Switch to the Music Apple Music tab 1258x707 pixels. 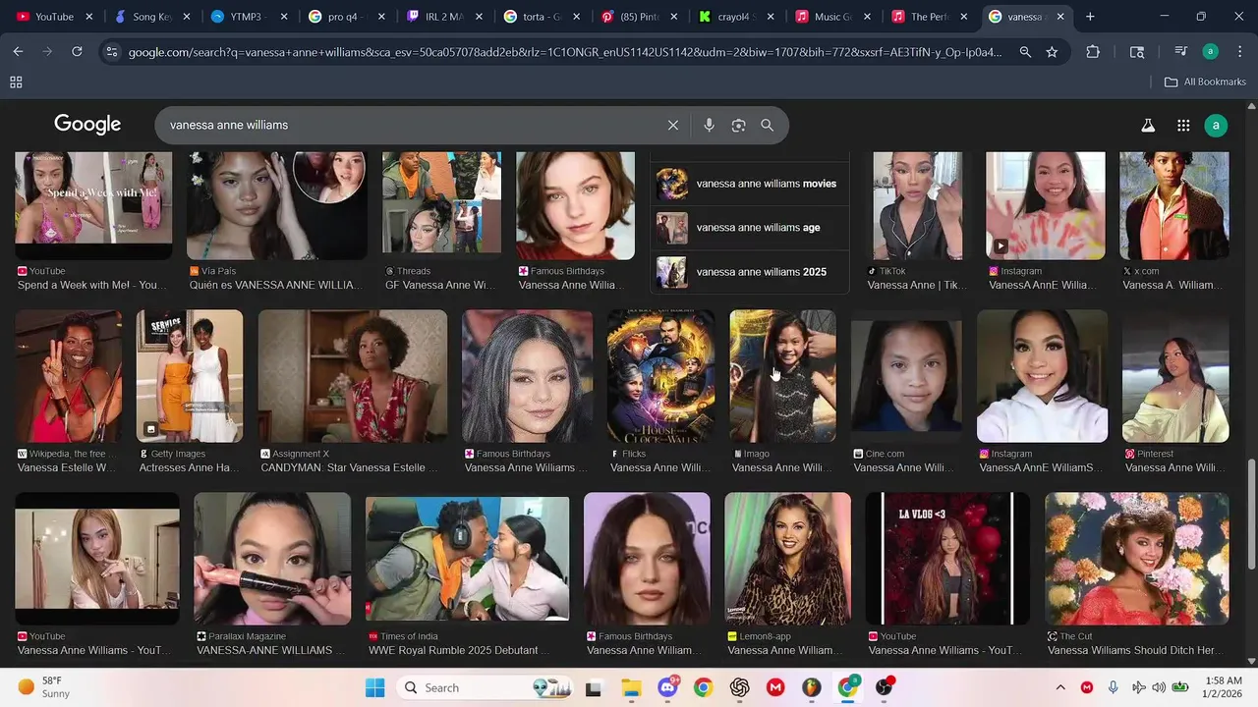(x=833, y=17)
